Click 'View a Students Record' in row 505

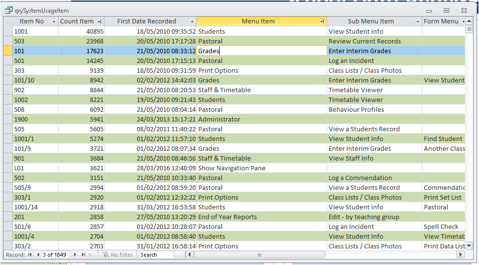pyautogui.click(x=375, y=129)
